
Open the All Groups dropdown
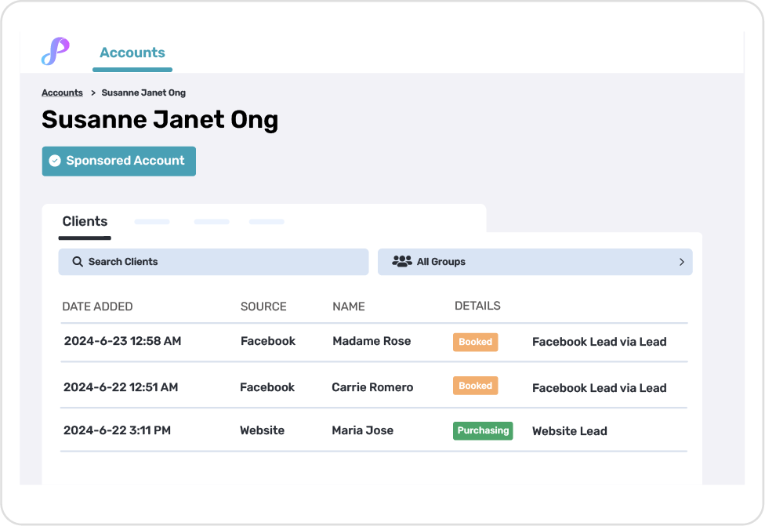click(535, 262)
